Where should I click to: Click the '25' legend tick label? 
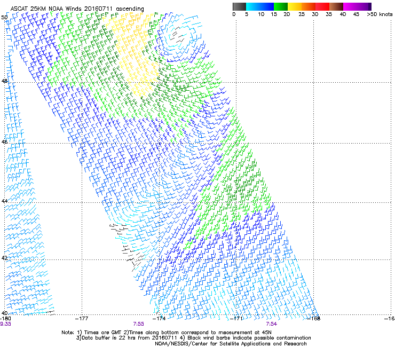pyautogui.click(x=302, y=14)
